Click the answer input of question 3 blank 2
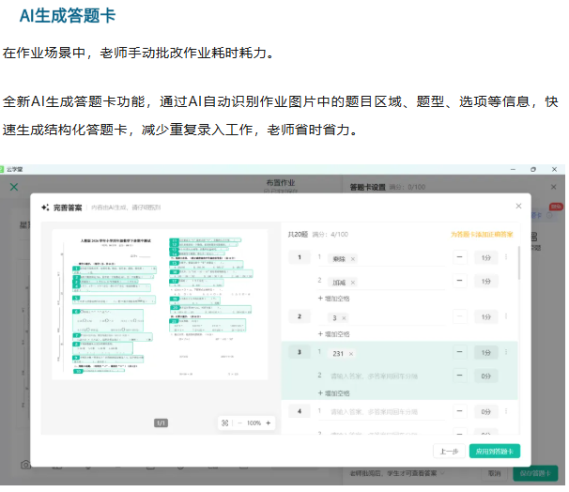 pyautogui.click(x=381, y=376)
